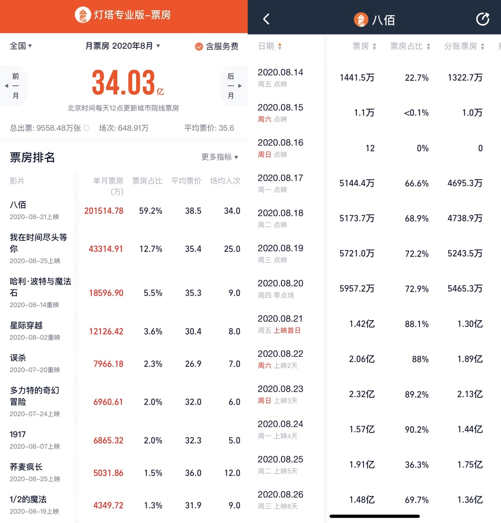This screenshot has height=523, width=501.
Task: Tap the 2.32亿 box office cell
Action: point(362,394)
